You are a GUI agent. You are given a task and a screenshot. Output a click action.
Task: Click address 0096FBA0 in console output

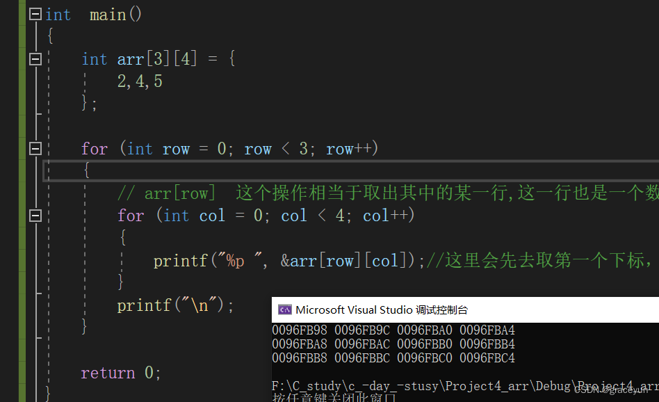(425, 330)
